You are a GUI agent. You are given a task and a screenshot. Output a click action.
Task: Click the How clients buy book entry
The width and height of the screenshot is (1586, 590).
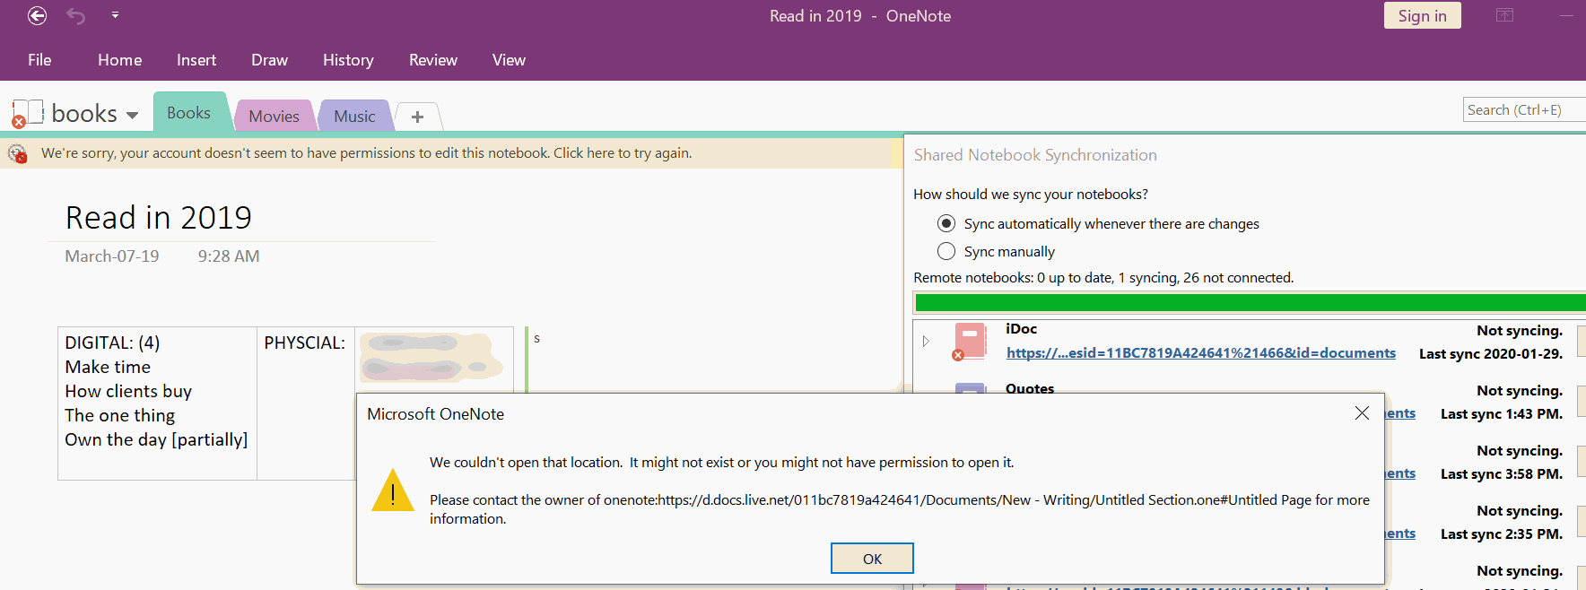(x=128, y=391)
